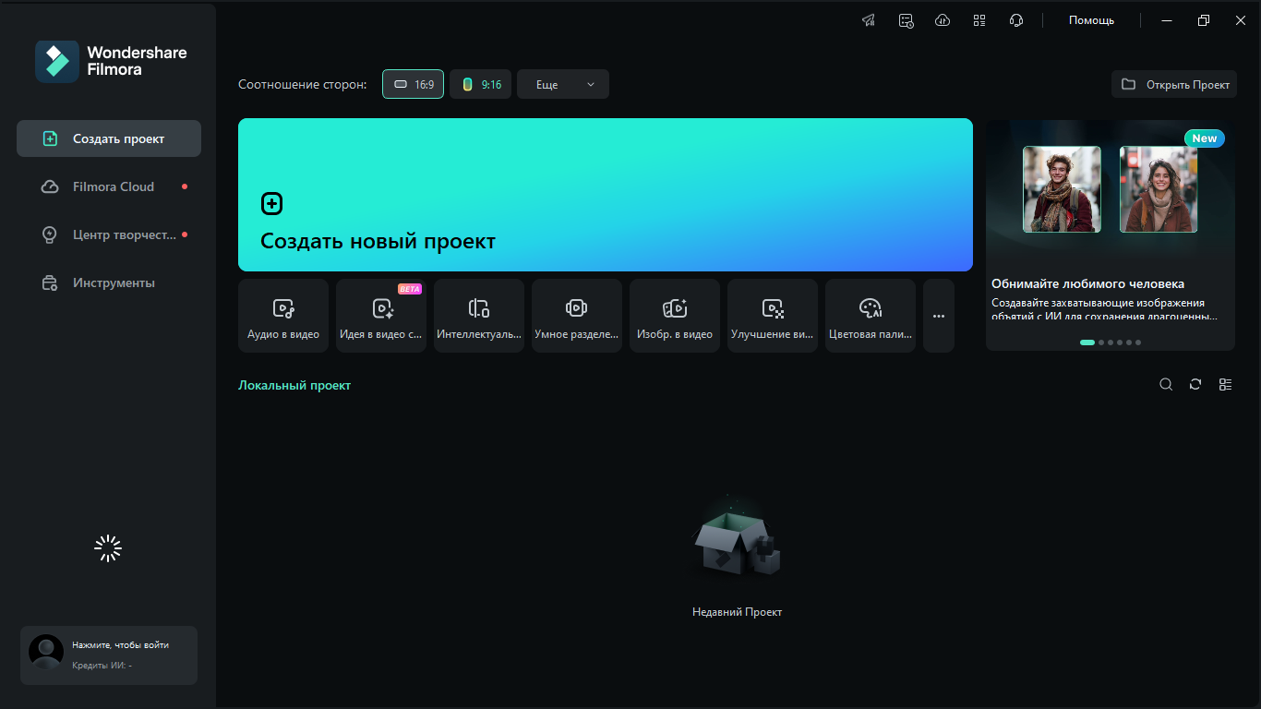Expand the Еще aspect ratio dropdown
Screen dimensions: 1261x709
[563, 84]
